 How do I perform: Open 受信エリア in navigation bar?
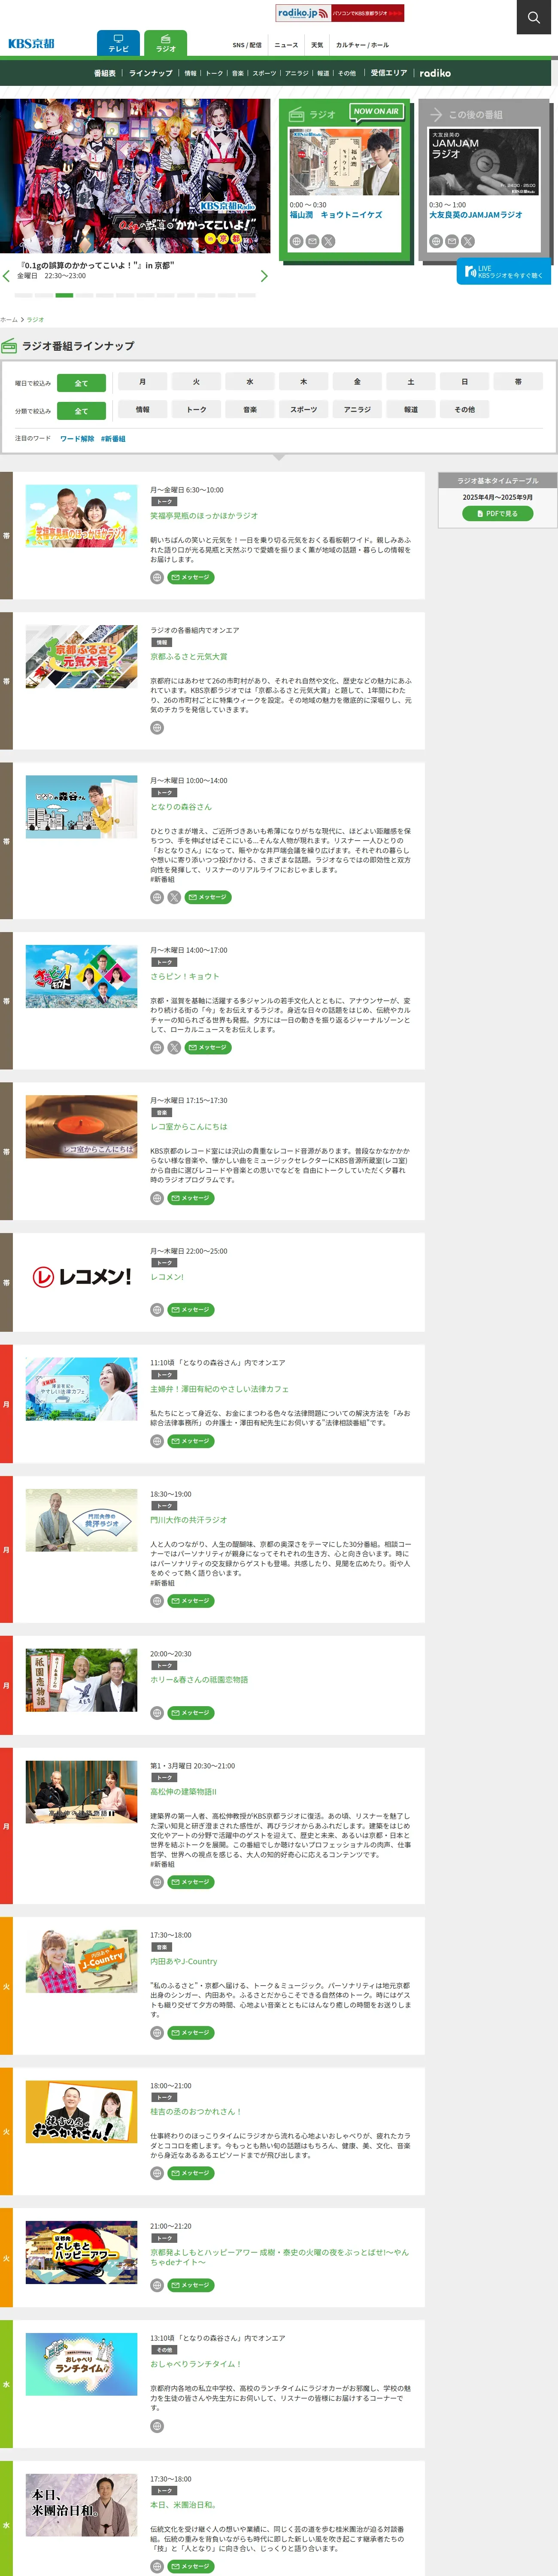tap(389, 73)
